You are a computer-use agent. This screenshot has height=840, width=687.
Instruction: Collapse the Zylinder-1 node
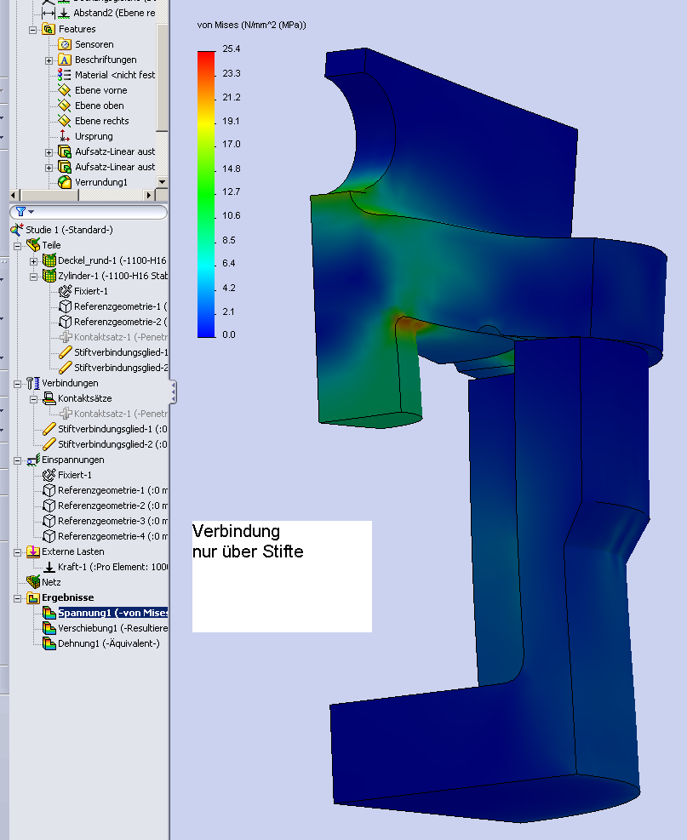coord(33,277)
